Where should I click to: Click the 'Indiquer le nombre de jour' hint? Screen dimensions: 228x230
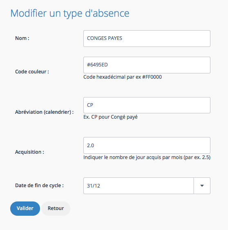[147, 157]
